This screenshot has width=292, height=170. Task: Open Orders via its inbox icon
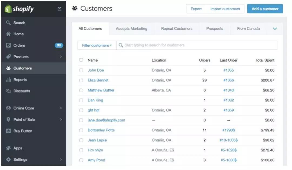8,45
